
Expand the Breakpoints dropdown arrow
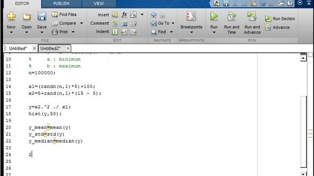191,32
